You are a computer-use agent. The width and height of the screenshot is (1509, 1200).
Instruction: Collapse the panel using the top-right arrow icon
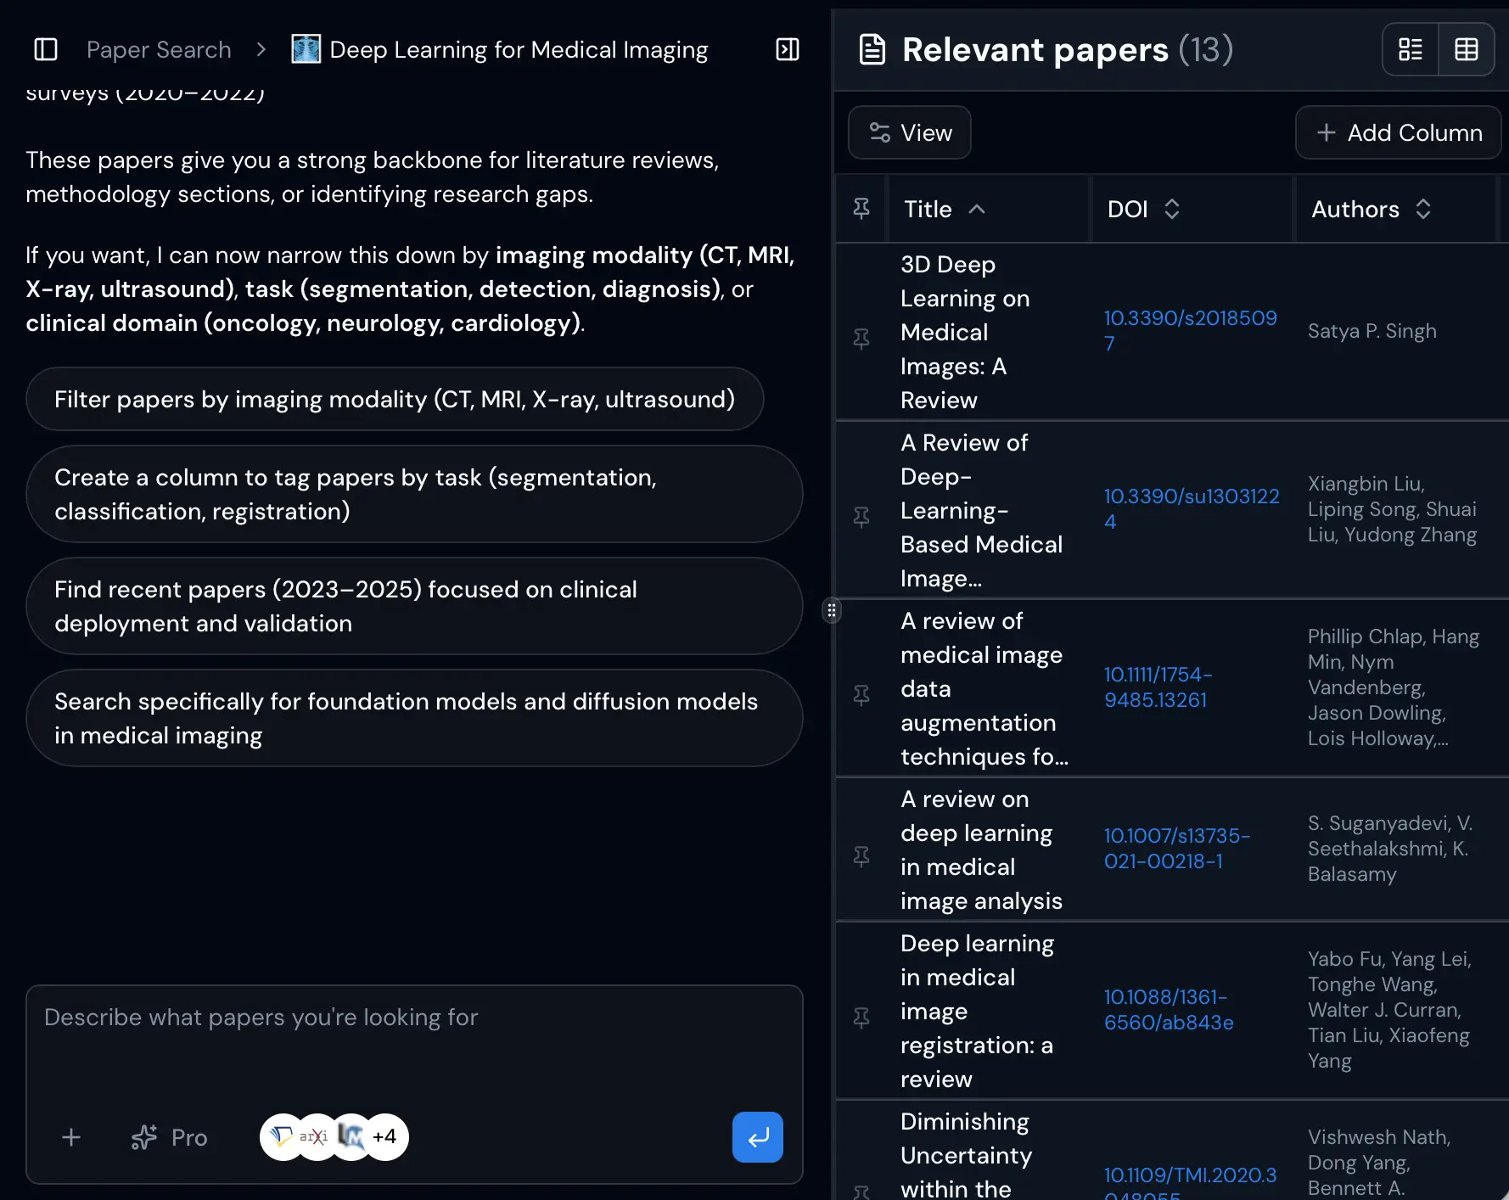(787, 49)
